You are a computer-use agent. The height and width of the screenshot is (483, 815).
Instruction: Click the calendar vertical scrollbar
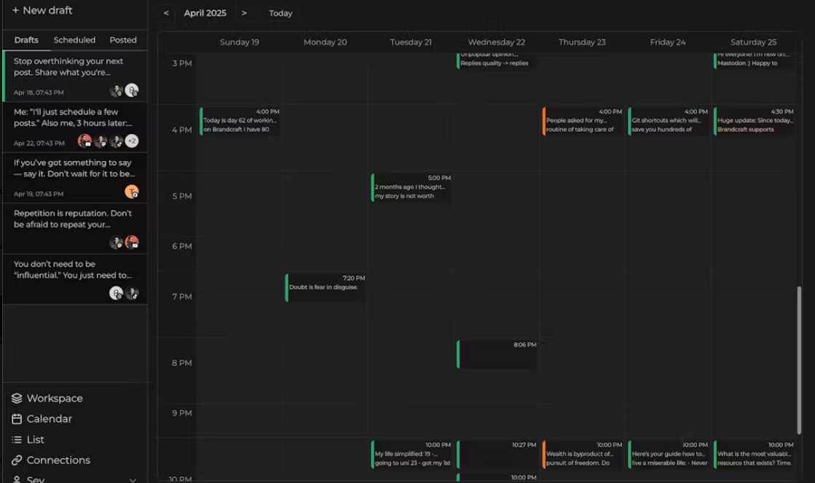[x=799, y=360]
